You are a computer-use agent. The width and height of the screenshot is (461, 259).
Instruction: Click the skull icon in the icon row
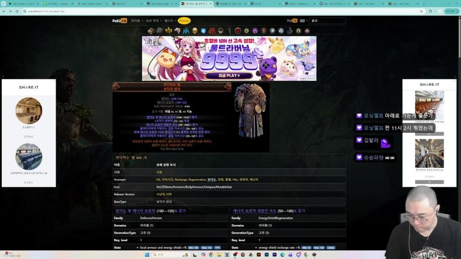[x=195, y=31]
